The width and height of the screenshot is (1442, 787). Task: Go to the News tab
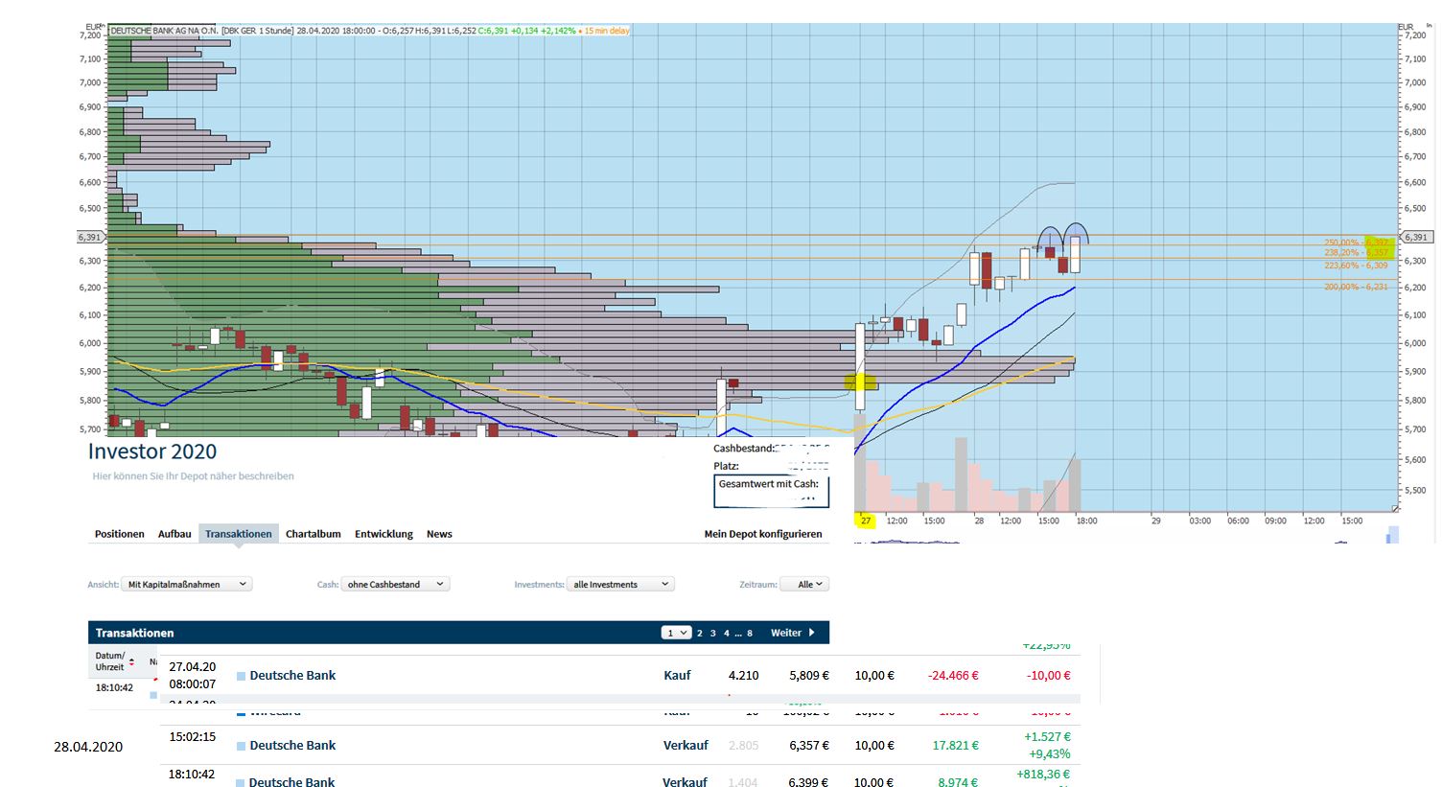click(x=439, y=534)
